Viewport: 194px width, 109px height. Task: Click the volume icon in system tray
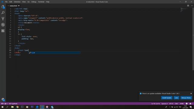[x=177, y=107]
